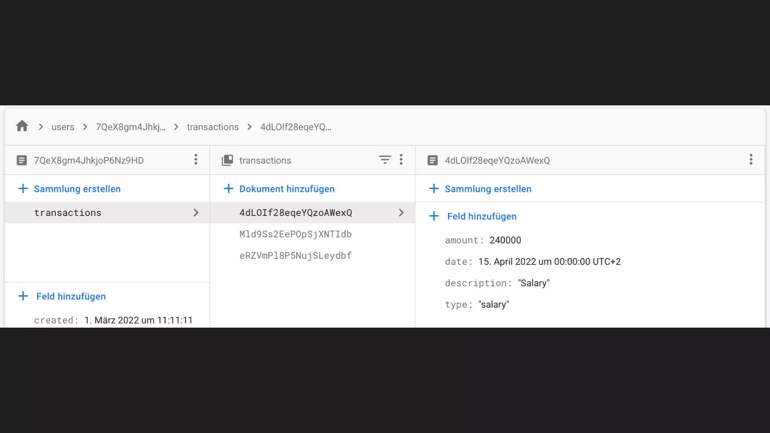Image resolution: width=770 pixels, height=433 pixels.
Task: Click the plus icon next to Dokument hinzufügen
Action: (229, 189)
